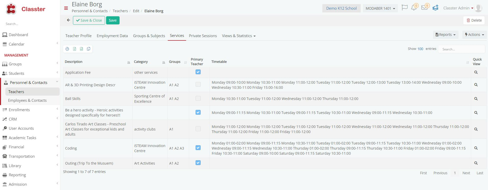Open Employees & Contacts sidebar item
Screen dimensions: 488x190
27,100
